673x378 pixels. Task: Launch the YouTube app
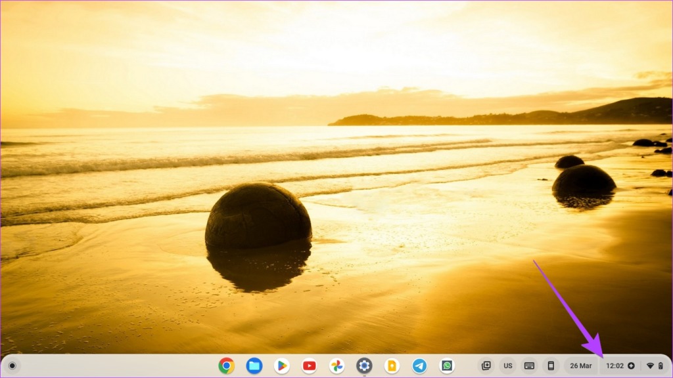pyautogui.click(x=310, y=366)
